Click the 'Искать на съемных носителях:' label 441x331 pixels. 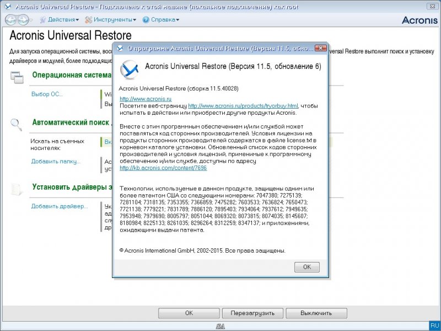coord(57,145)
